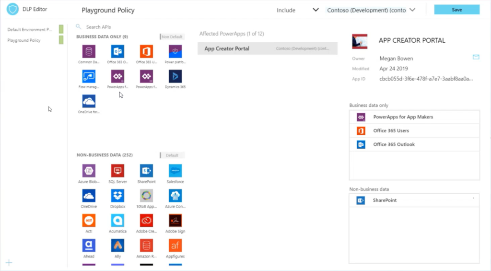Toggle green indicator for Playground Policy

click(x=61, y=40)
